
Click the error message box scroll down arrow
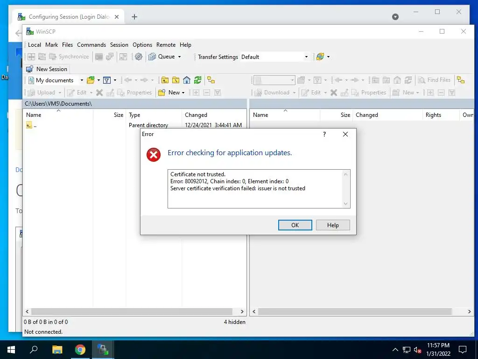345,204
